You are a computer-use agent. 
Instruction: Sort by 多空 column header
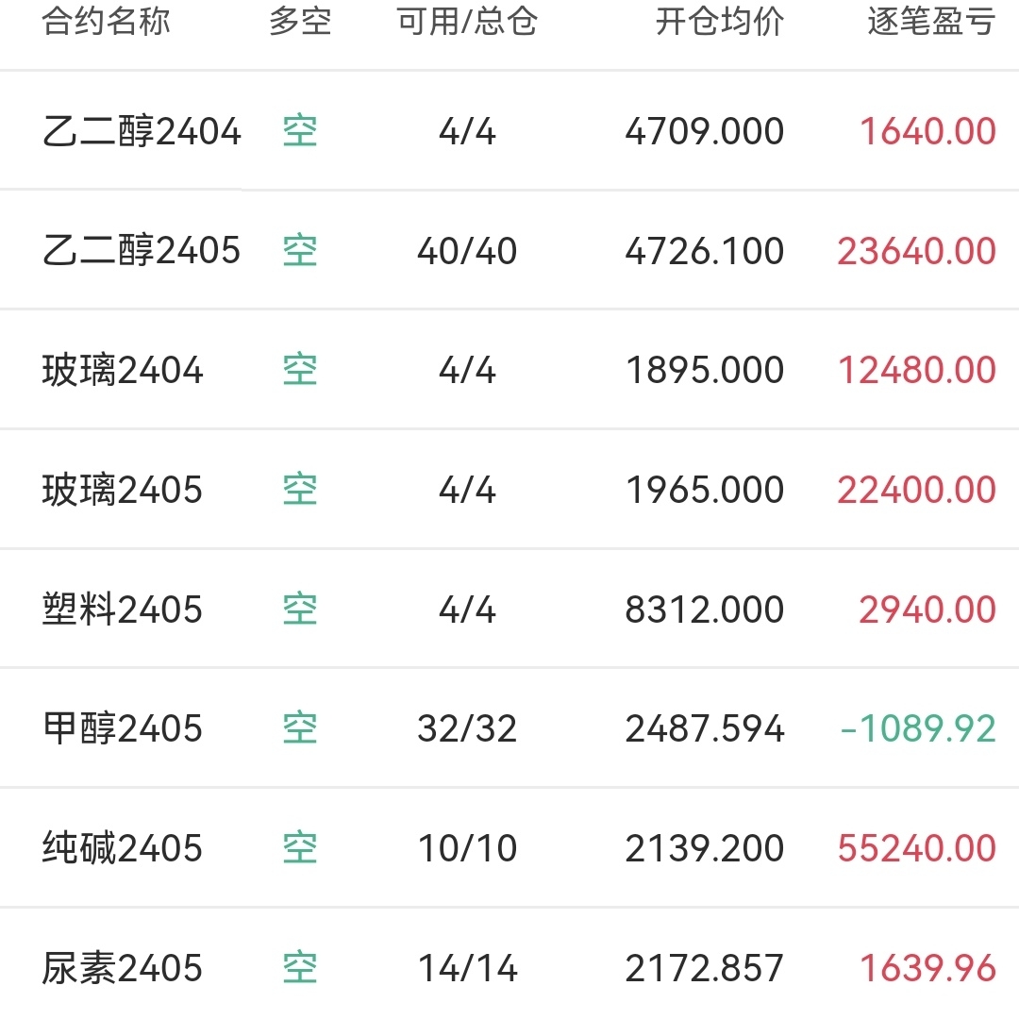click(300, 22)
